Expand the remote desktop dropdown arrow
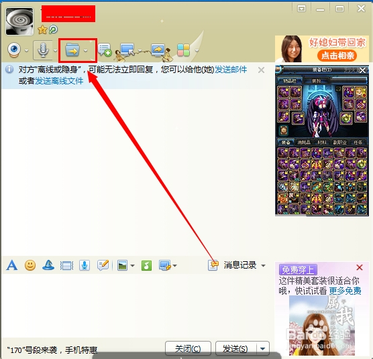The width and height of the screenshot is (373, 359). point(140,50)
